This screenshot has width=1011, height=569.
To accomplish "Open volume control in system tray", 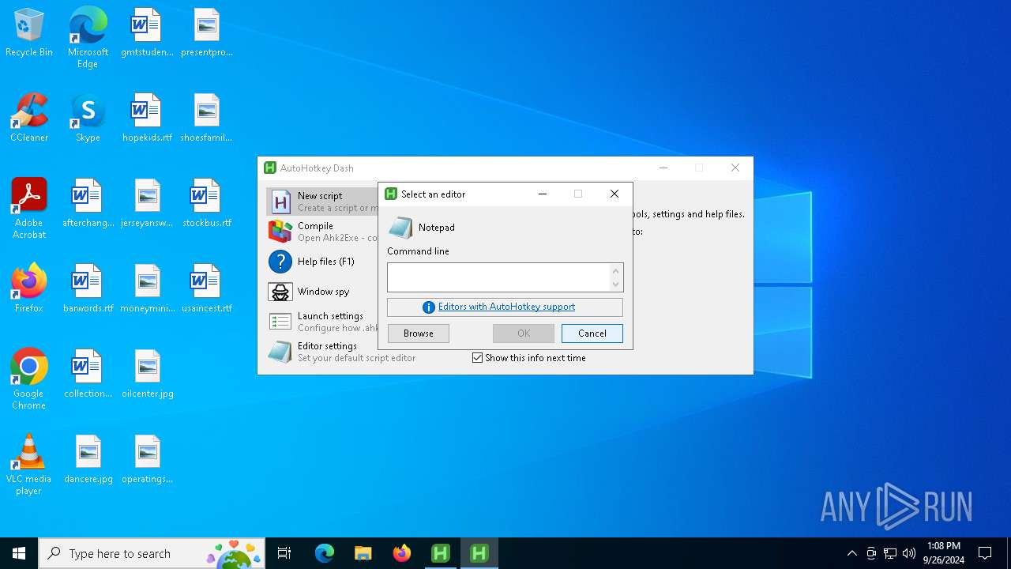I will 909,553.
